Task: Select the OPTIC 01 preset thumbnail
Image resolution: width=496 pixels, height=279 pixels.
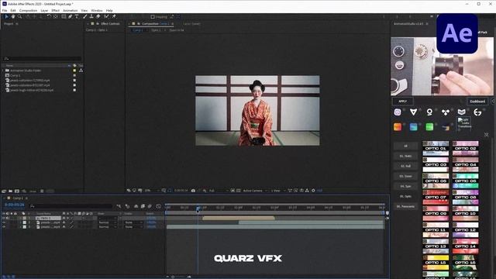Action: pyautogui.click(x=436, y=148)
